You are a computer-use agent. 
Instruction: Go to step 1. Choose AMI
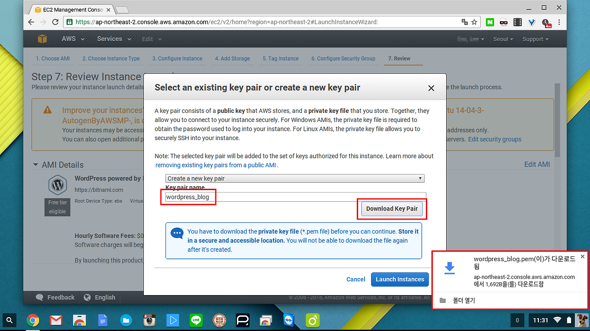tap(53, 58)
